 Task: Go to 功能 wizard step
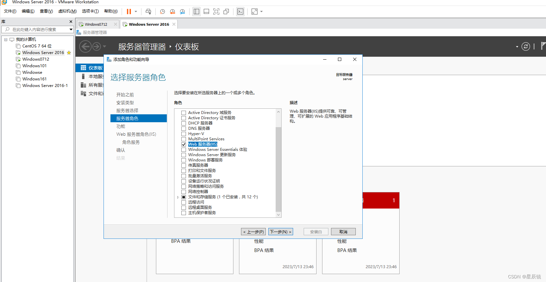[121, 127]
